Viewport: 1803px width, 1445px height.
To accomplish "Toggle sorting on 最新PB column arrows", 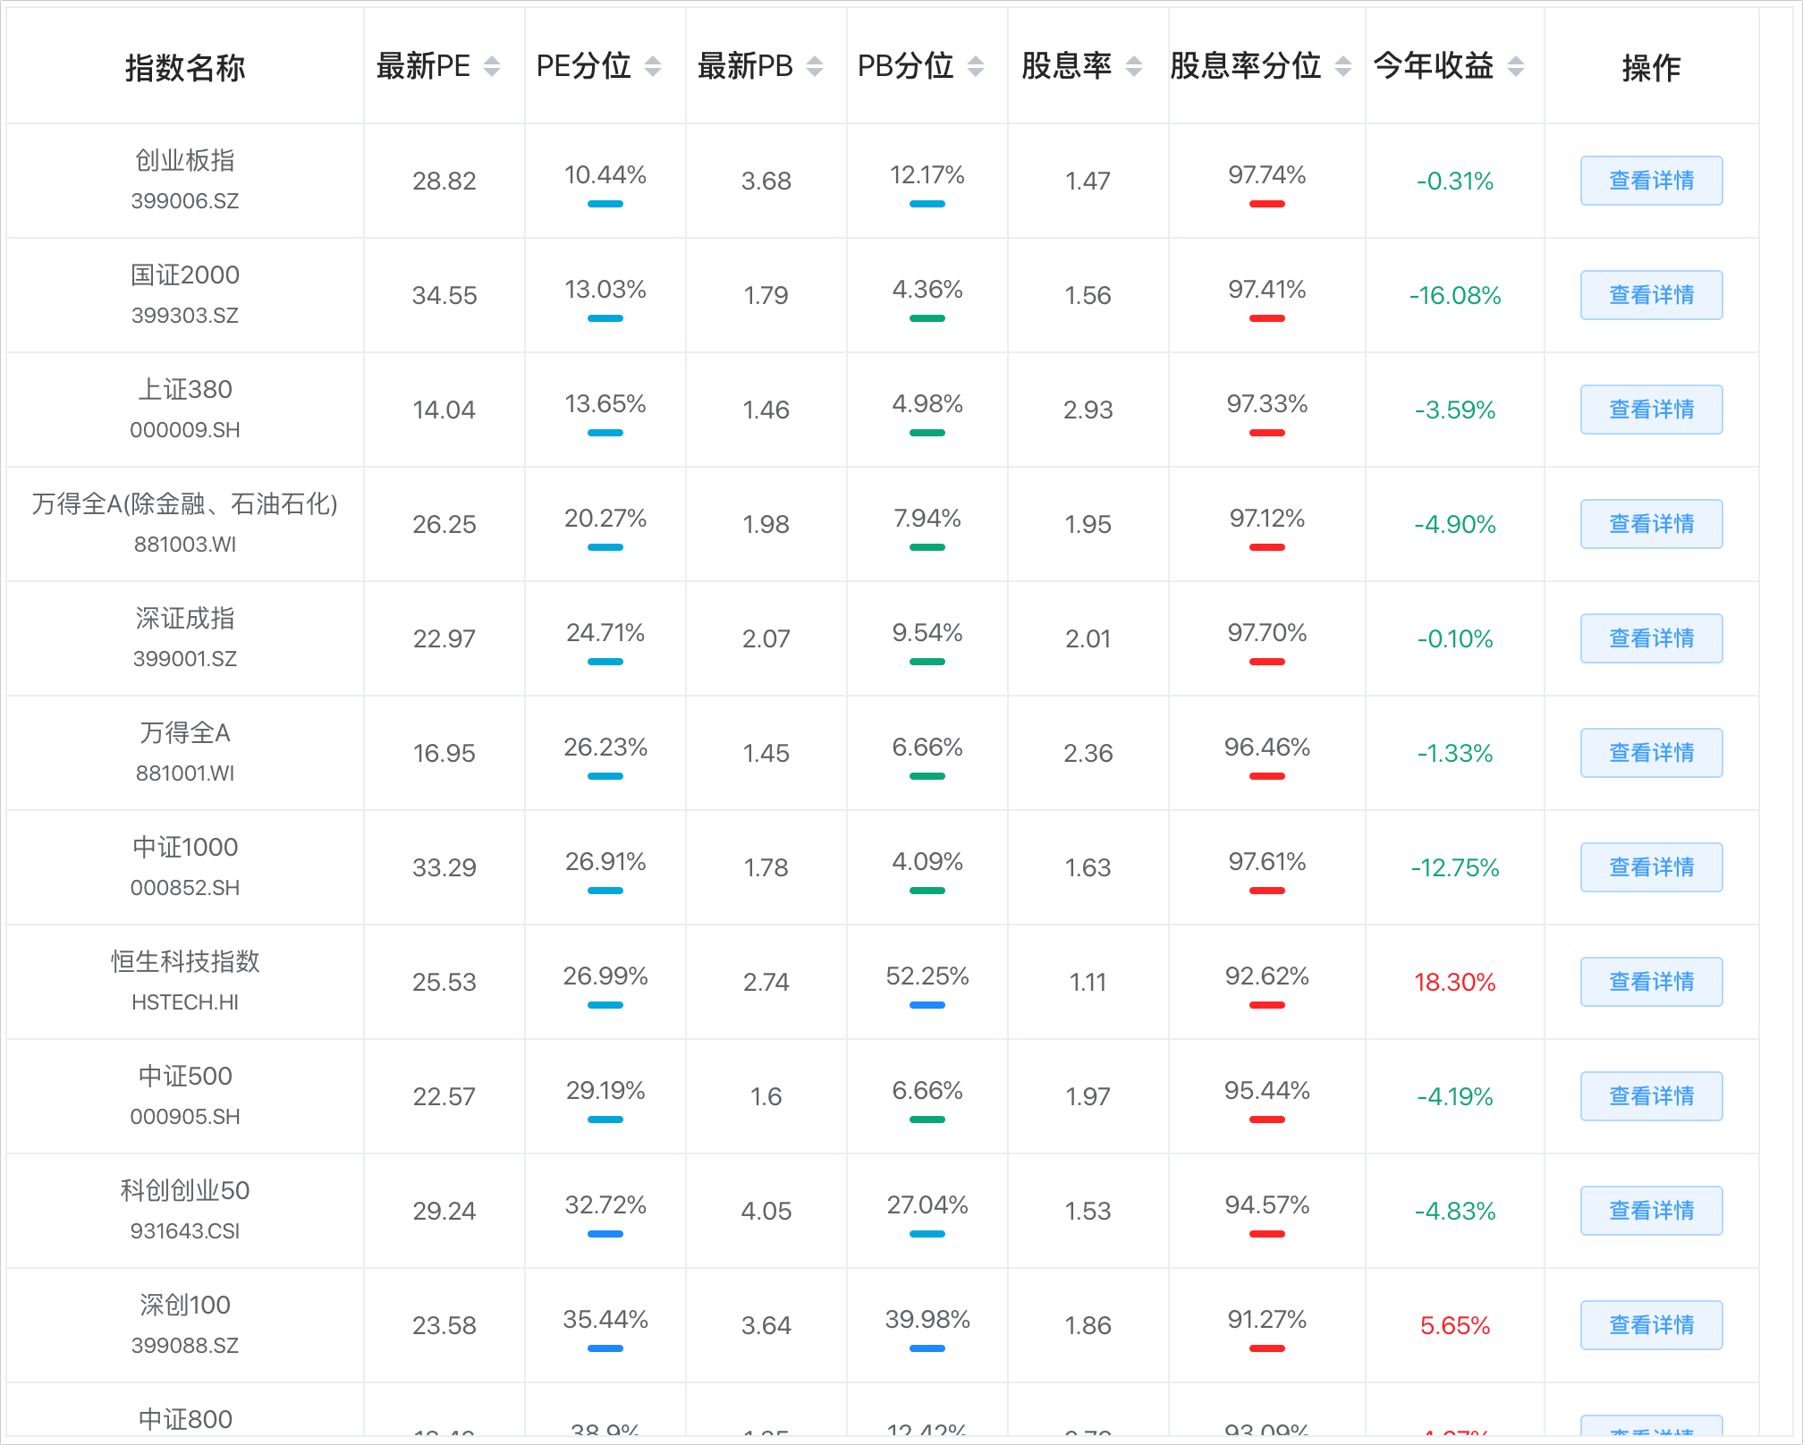I will pyautogui.click(x=815, y=66).
